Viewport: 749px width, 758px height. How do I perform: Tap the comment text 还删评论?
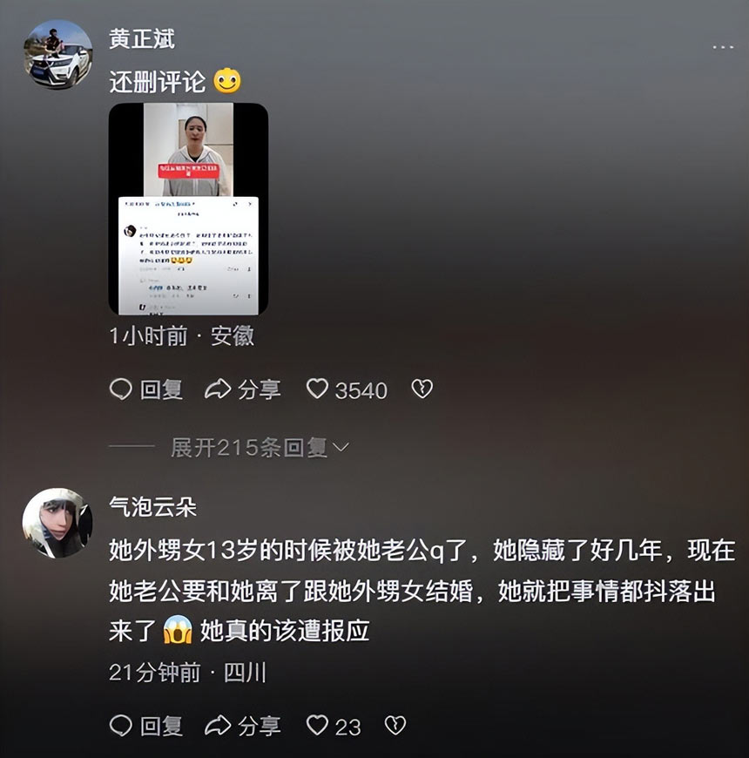[158, 81]
